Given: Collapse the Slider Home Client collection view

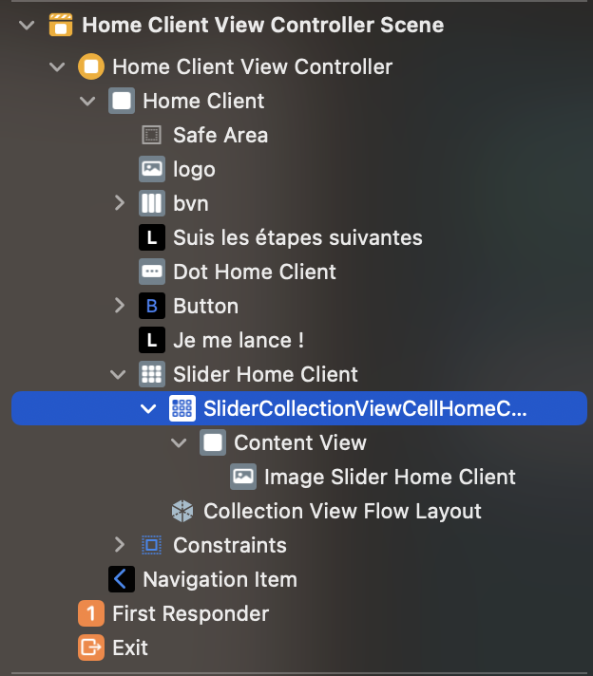Looking at the screenshot, I should pyautogui.click(x=118, y=374).
